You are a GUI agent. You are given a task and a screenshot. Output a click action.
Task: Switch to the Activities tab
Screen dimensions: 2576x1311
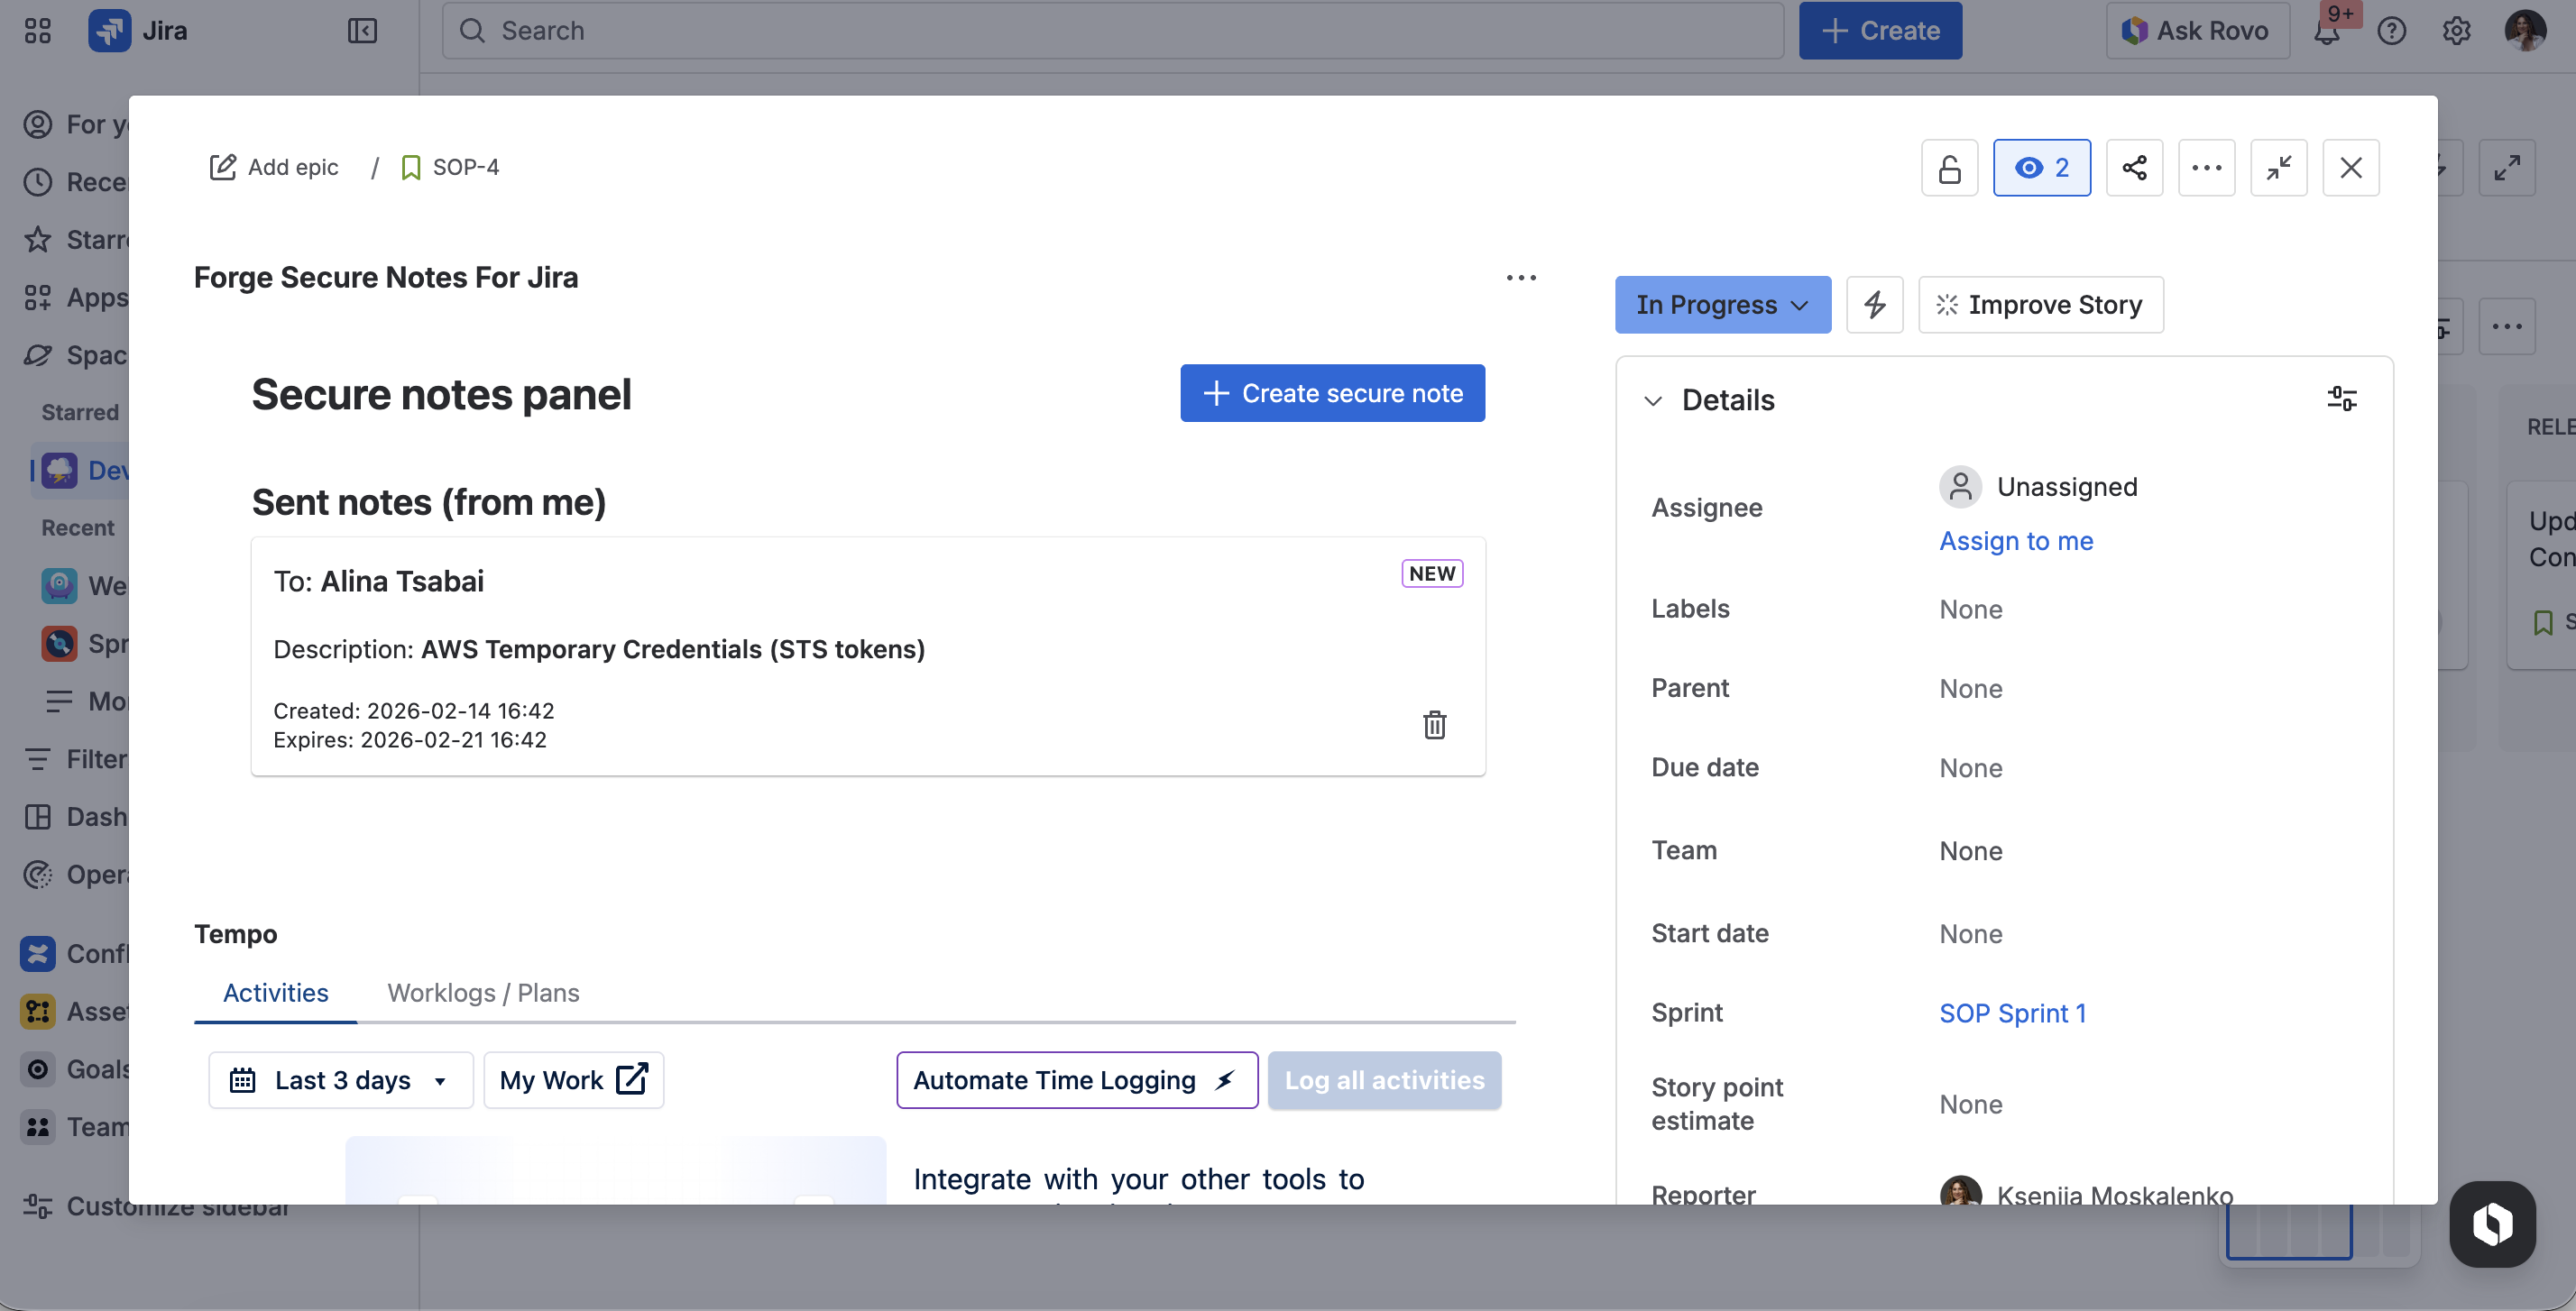pyautogui.click(x=275, y=993)
